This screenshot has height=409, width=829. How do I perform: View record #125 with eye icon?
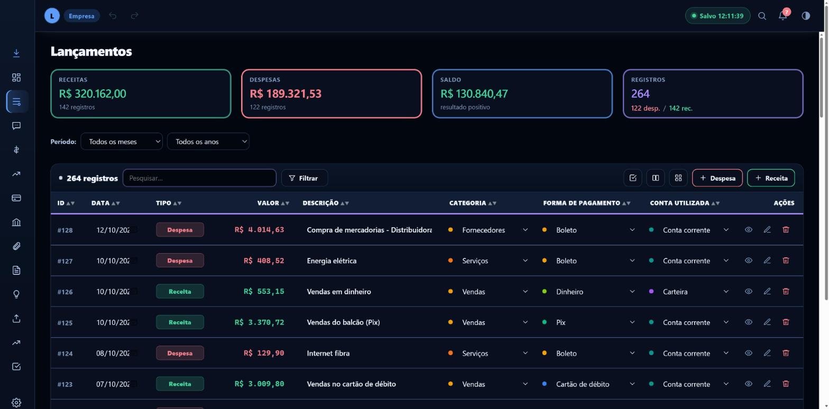[749, 322]
